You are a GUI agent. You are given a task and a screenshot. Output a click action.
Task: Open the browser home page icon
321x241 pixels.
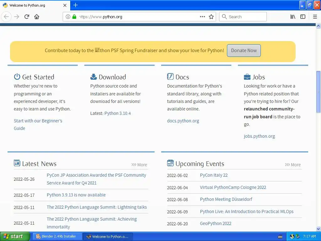pos(37,17)
